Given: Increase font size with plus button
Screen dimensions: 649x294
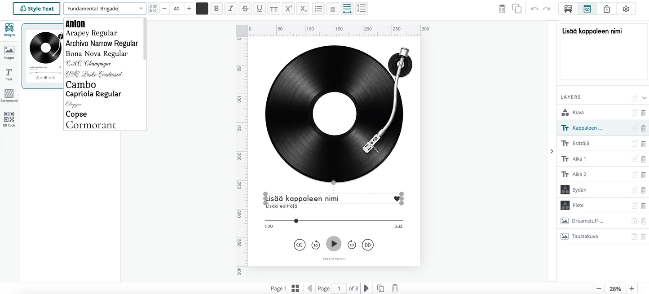Looking at the screenshot, I should [189, 9].
